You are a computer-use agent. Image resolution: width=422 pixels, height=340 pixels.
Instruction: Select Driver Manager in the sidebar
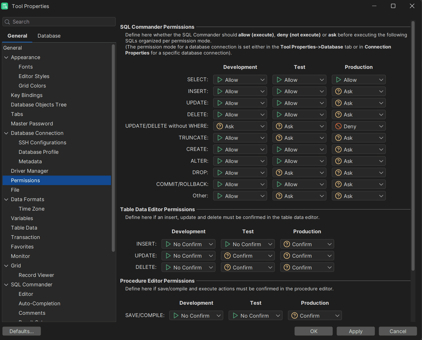point(30,171)
